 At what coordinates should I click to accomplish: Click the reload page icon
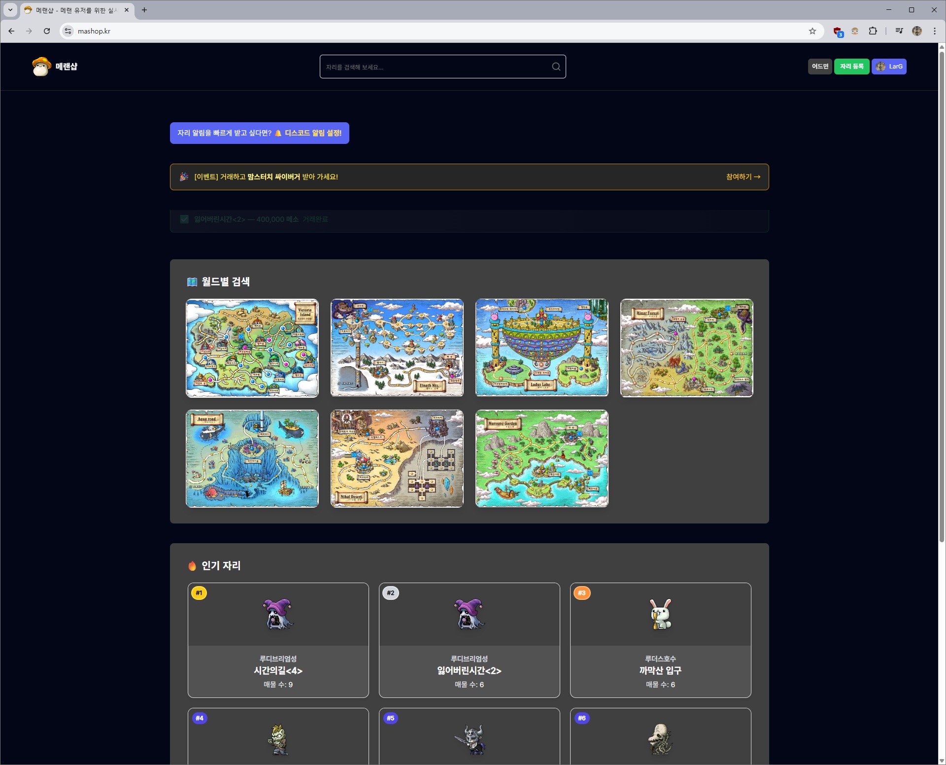click(47, 31)
